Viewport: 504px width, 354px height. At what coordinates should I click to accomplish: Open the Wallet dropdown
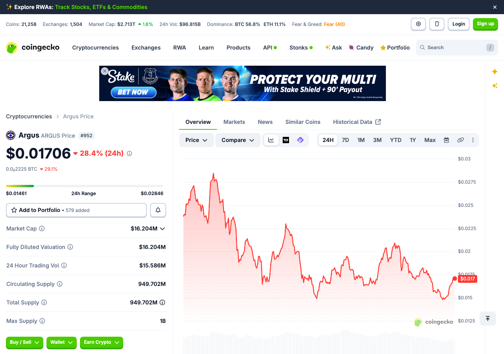[61, 343]
